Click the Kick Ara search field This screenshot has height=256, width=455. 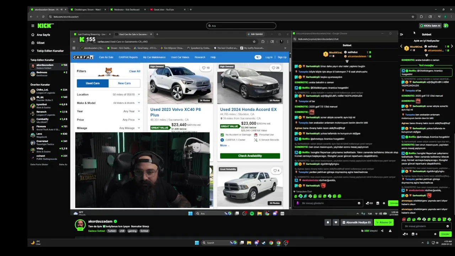[x=241, y=26]
